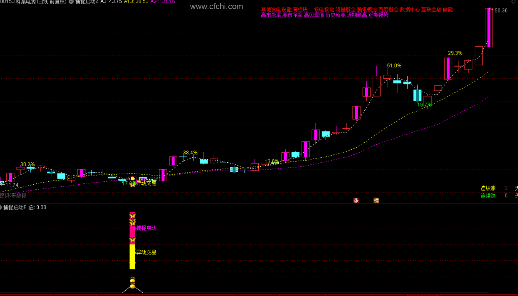
Task: Click the A3: 43.75 moving average value
Action: coord(111,2)
